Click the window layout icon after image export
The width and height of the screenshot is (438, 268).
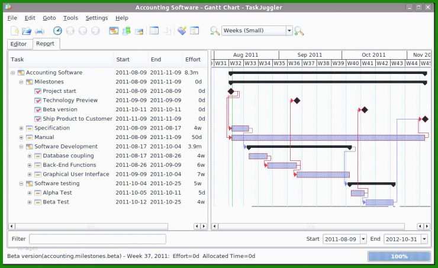(x=154, y=30)
